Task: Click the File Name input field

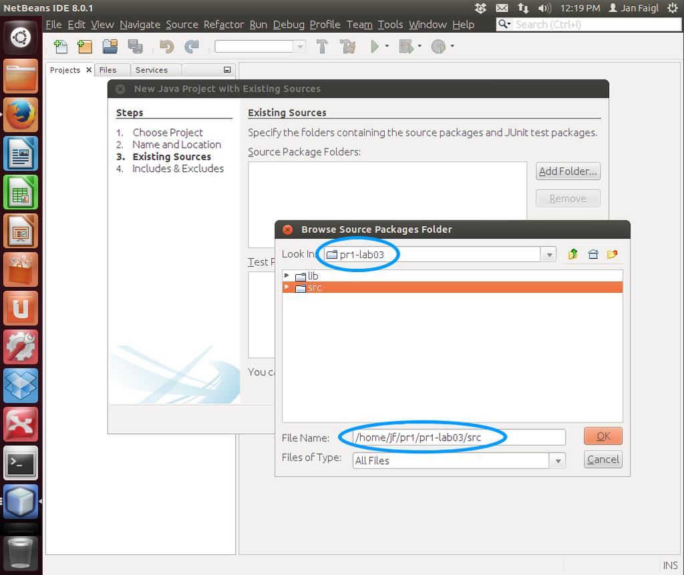Action: [x=459, y=437]
